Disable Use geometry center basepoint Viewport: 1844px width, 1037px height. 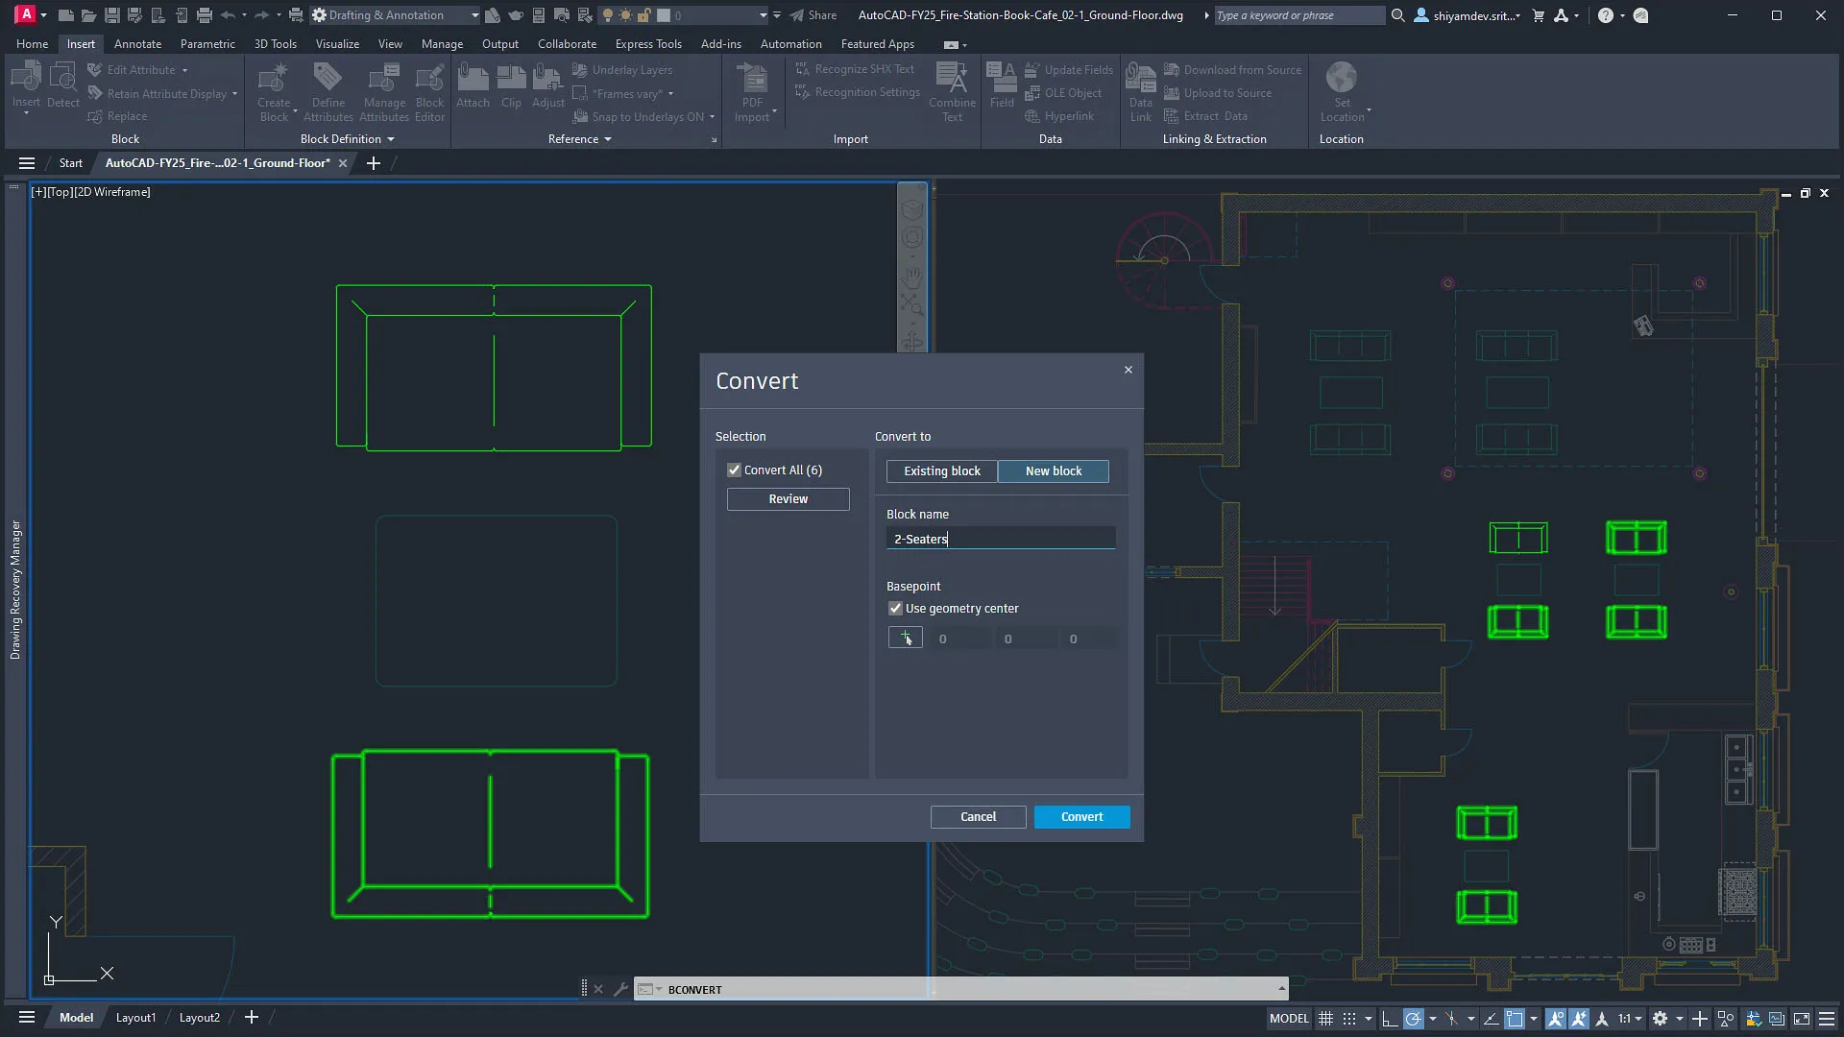[895, 608]
